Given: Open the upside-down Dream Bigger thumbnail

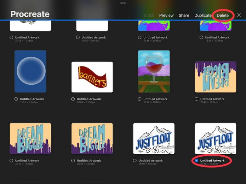Looking at the screenshot, I should (216, 77).
